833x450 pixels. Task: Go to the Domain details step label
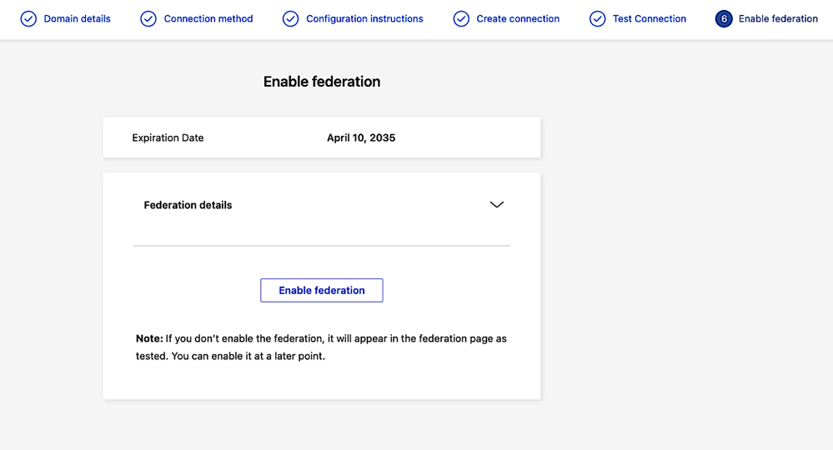pos(77,18)
